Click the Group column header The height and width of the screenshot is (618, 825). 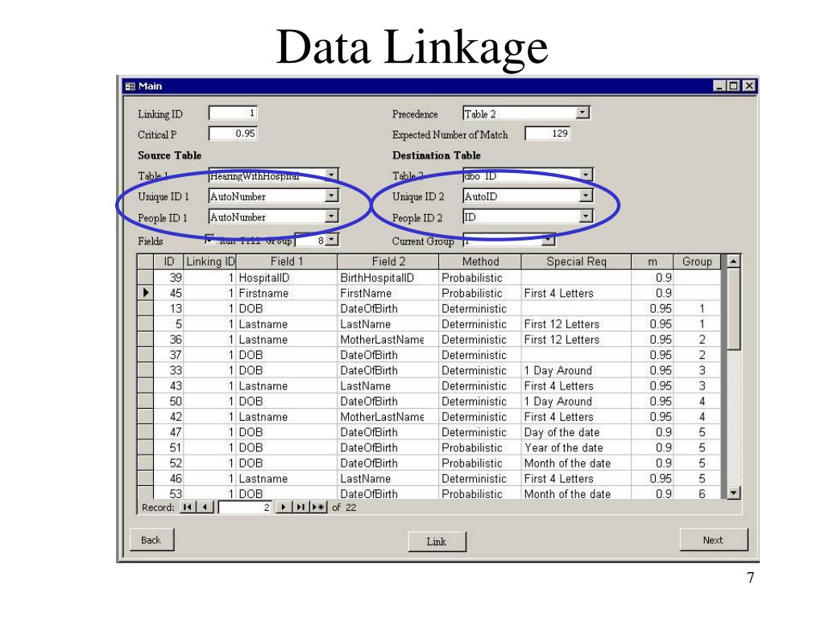(x=697, y=262)
